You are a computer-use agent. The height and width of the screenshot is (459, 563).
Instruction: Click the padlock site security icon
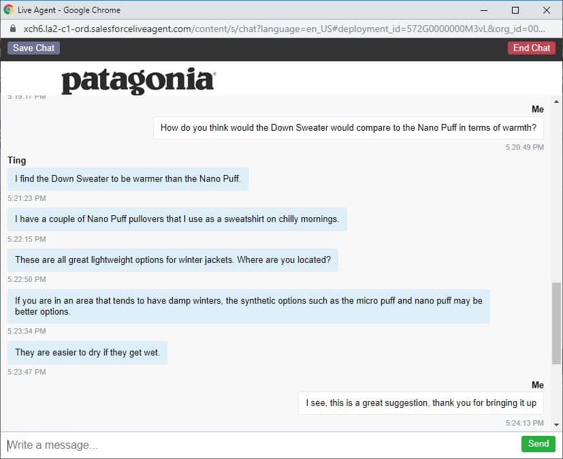click(13, 29)
